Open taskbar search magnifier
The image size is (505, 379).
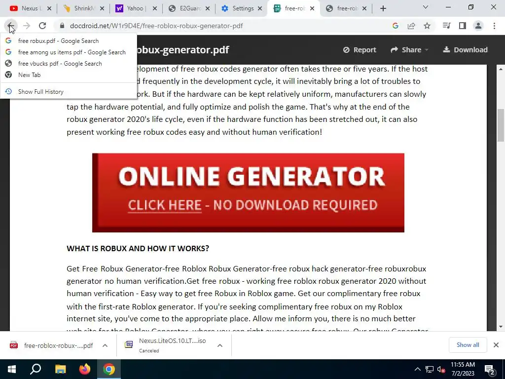pyautogui.click(x=36, y=369)
